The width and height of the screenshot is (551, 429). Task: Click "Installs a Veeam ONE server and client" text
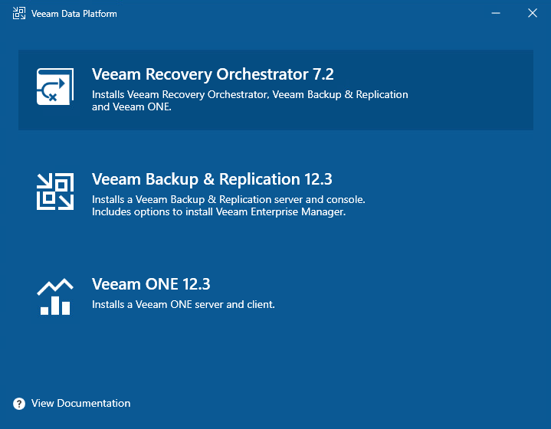(183, 305)
